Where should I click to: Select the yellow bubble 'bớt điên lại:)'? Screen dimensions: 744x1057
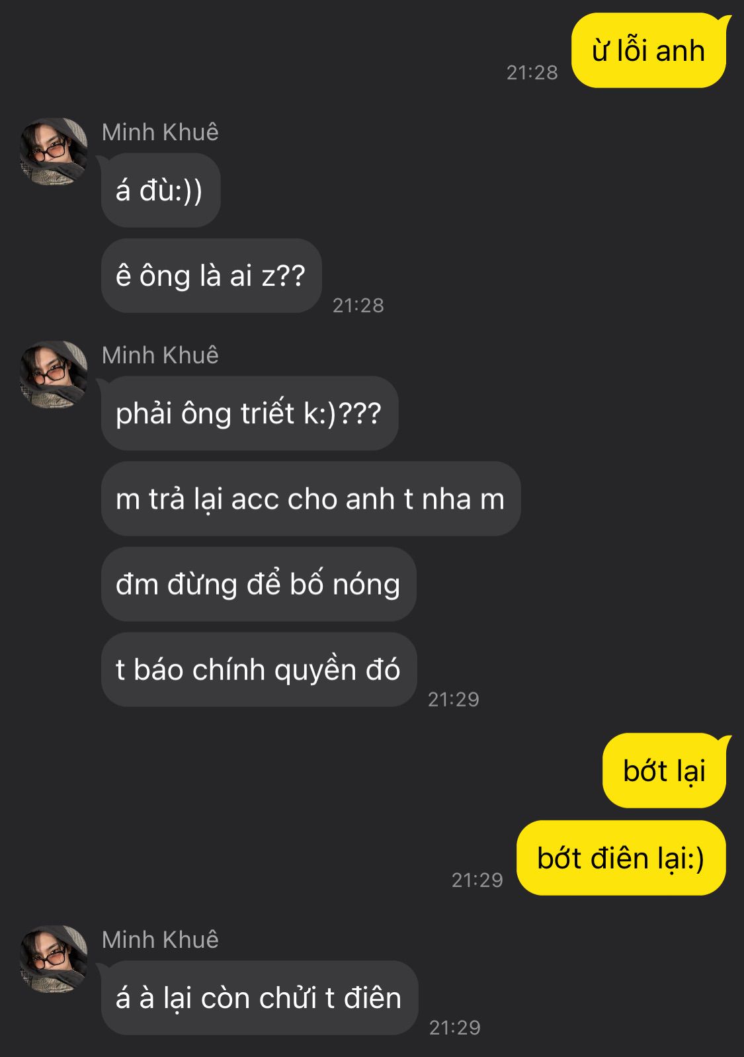621,858
